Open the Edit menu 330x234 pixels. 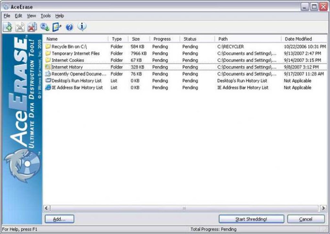(x=18, y=16)
